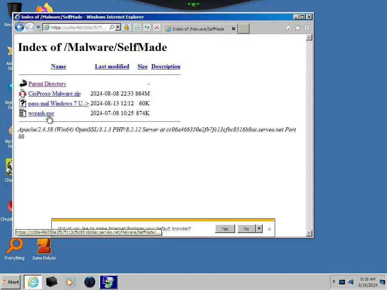The image size is (387, 290).
Task: Click the dark globe taskbar icon
Action: click(90, 282)
